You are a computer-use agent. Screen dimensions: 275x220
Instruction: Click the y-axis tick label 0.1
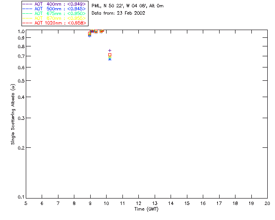[x=21, y=197]
